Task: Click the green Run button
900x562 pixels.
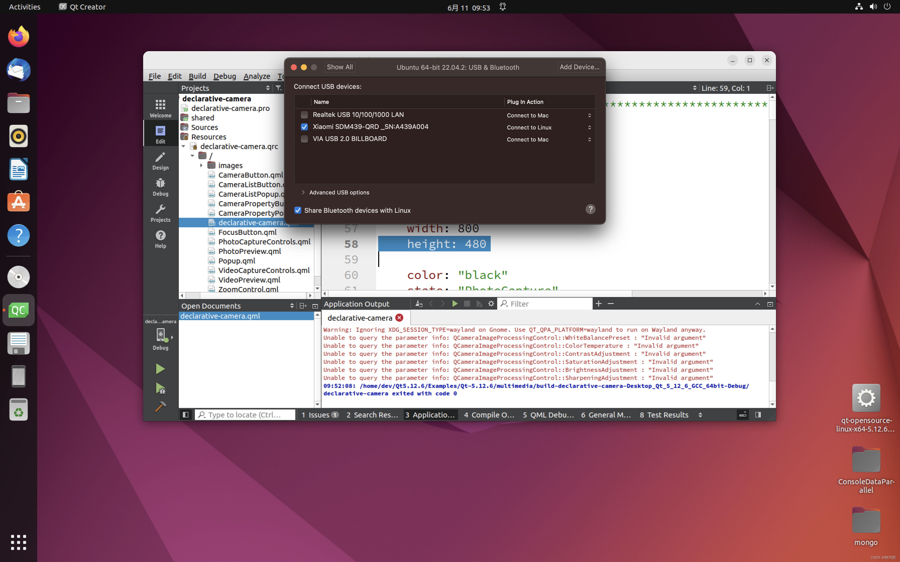Action: point(160,369)
